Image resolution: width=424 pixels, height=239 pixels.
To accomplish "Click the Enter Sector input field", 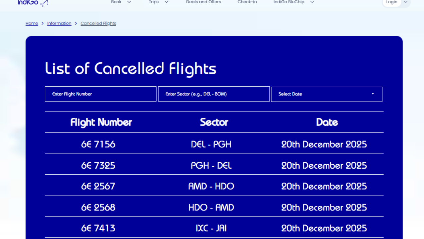I will tap(214, 94).
